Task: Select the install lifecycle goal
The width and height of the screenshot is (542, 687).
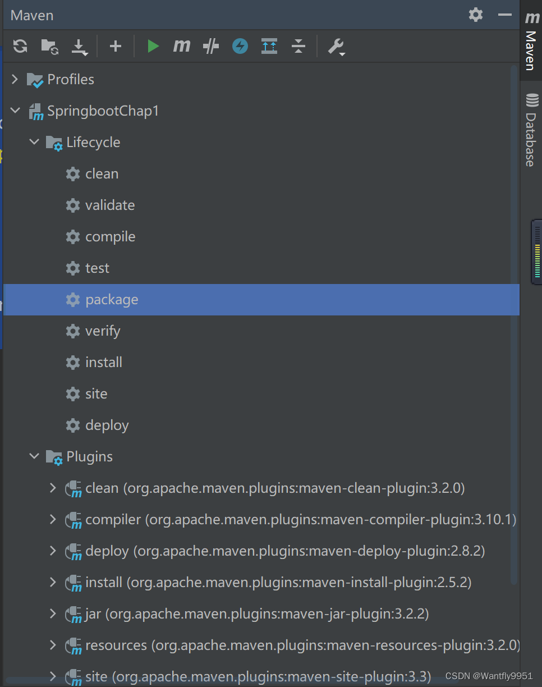Action: [261, 362]
